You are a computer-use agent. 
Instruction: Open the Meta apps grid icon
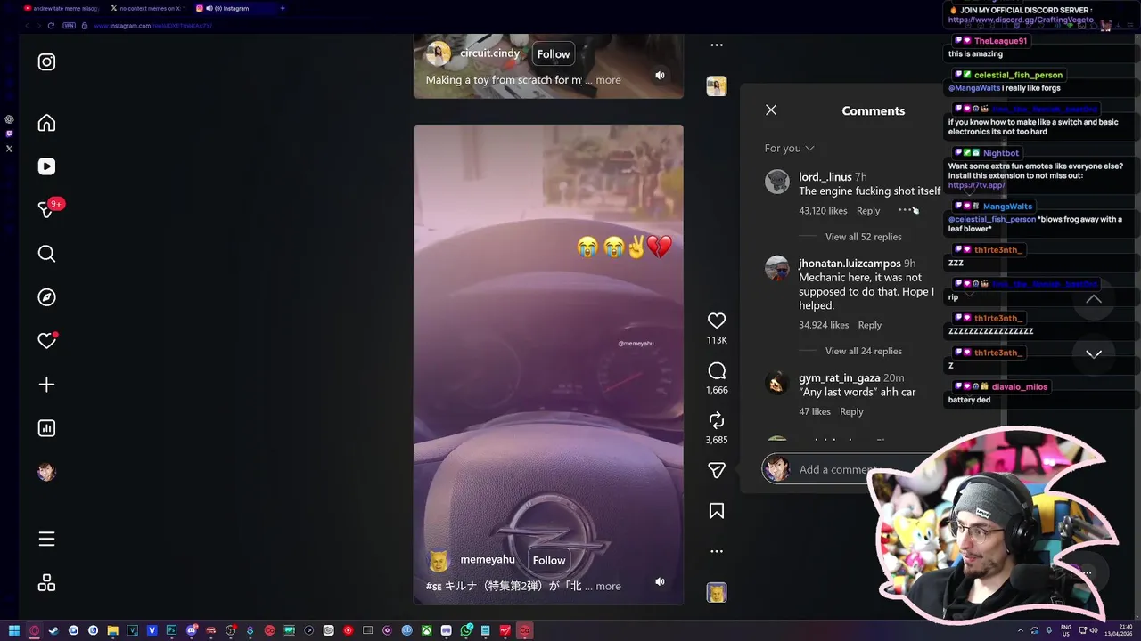46,583
